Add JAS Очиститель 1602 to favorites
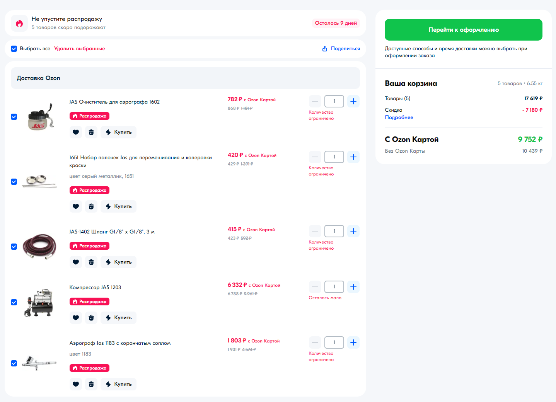 [76, 132]
